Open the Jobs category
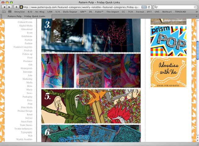 click(x=30, y=75)
